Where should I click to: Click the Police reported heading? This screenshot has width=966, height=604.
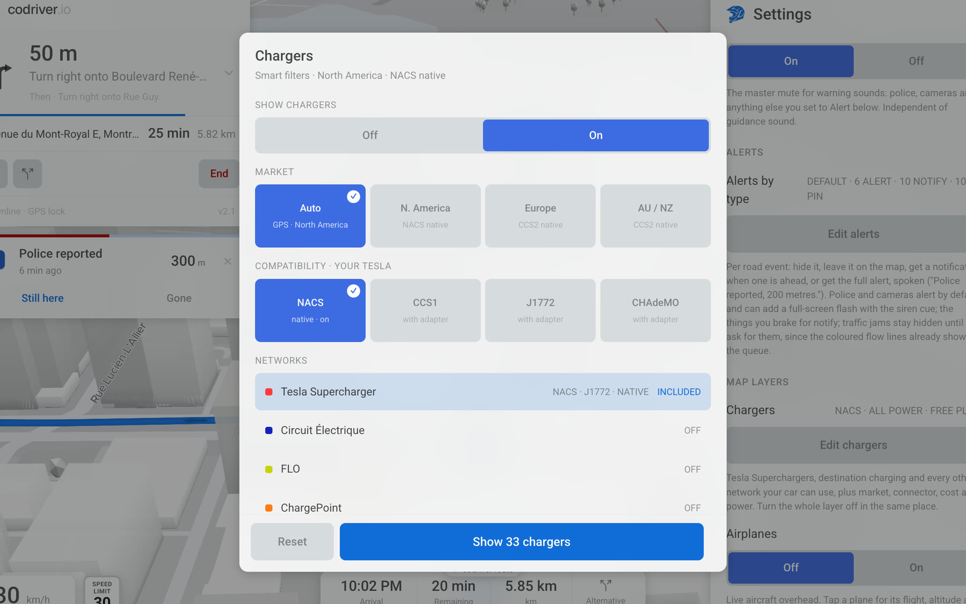coord(61,254)
